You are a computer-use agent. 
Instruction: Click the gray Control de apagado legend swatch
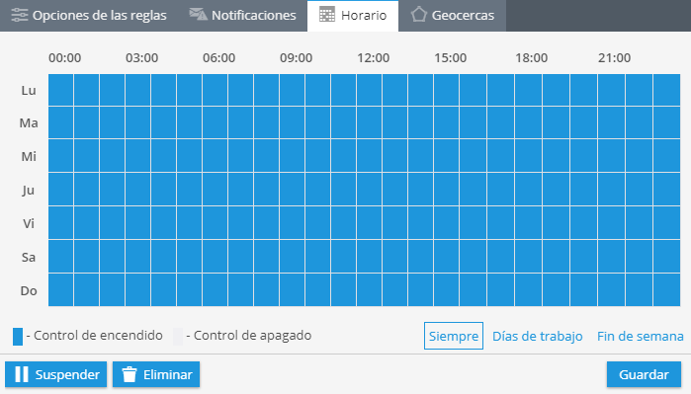(x=178, y=337)
